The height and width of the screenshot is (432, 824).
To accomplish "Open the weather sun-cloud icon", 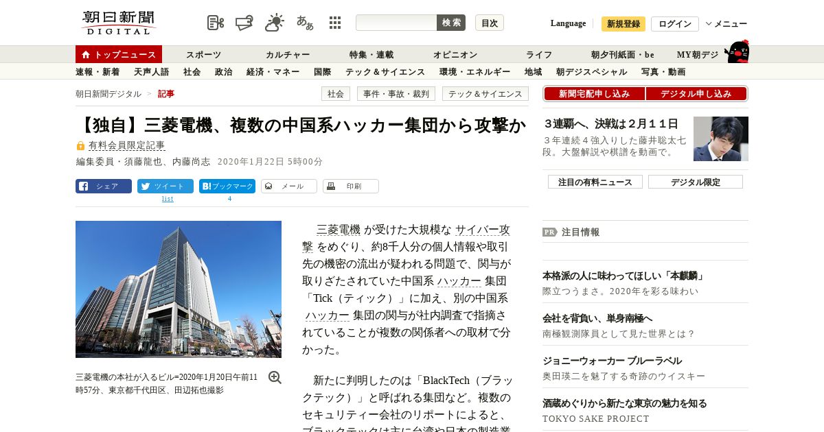I will [275, 23].
